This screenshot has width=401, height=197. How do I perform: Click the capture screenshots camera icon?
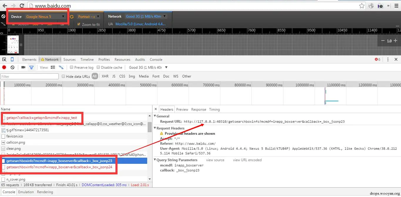pyautogui.click(x=24, y=67)
